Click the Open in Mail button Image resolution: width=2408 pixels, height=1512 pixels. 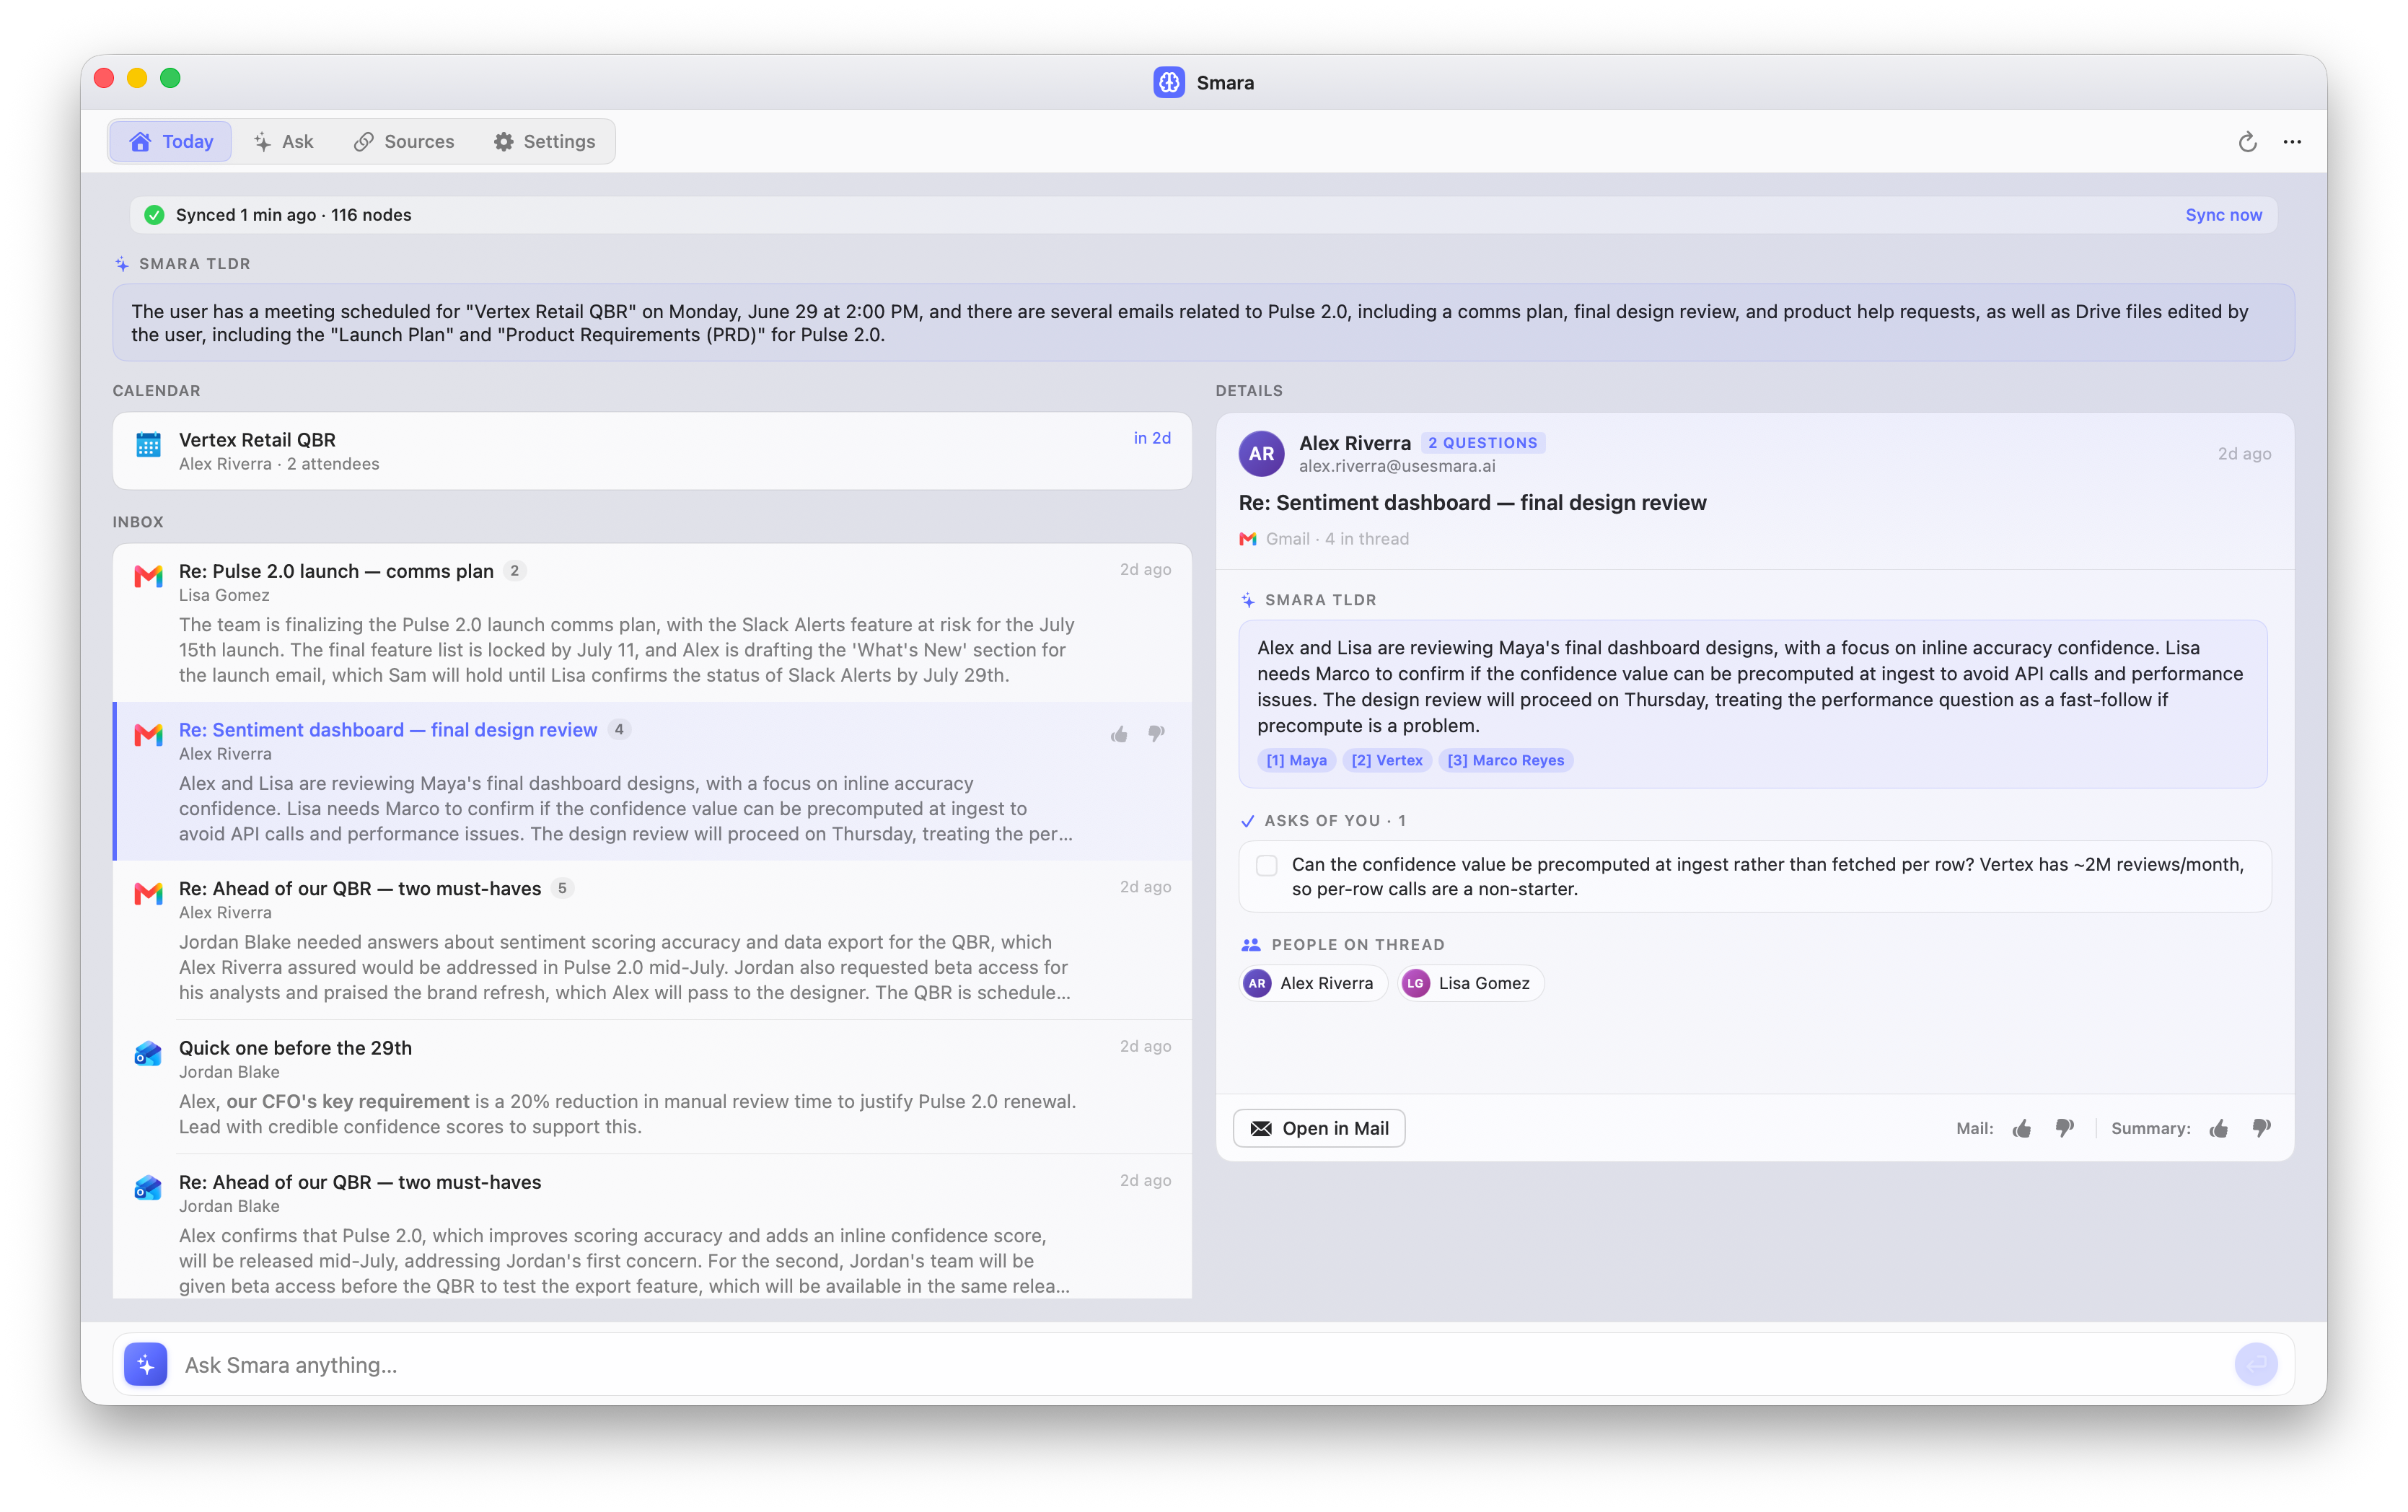coord(1319,1128)
